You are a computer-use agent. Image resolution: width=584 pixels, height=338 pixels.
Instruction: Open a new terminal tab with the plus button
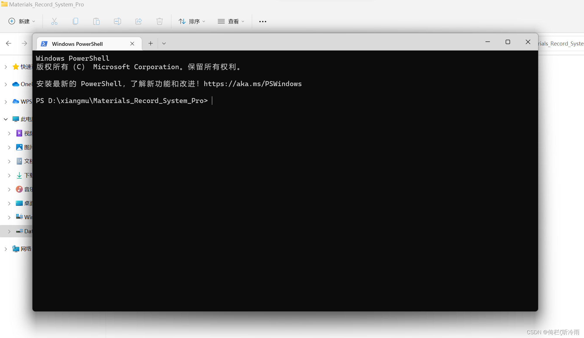[151, 43]
